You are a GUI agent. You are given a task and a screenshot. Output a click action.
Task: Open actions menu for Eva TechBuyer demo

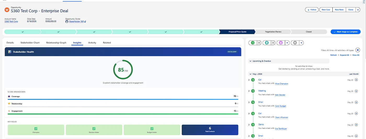pyautogui.click(x=356, y=125)
